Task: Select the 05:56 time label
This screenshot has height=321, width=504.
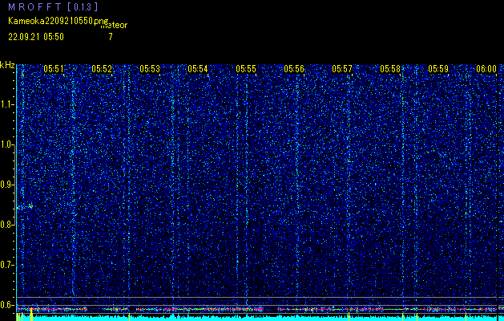Action: 294,68
